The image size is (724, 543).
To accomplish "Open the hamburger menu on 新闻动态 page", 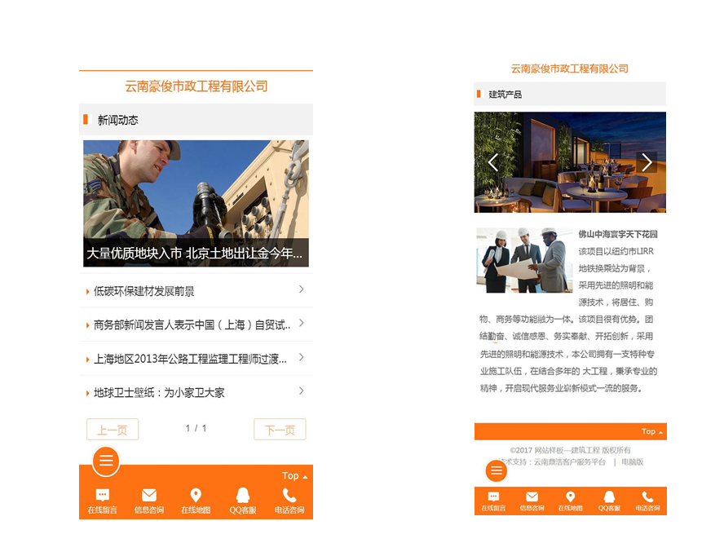I will (106, 461).
